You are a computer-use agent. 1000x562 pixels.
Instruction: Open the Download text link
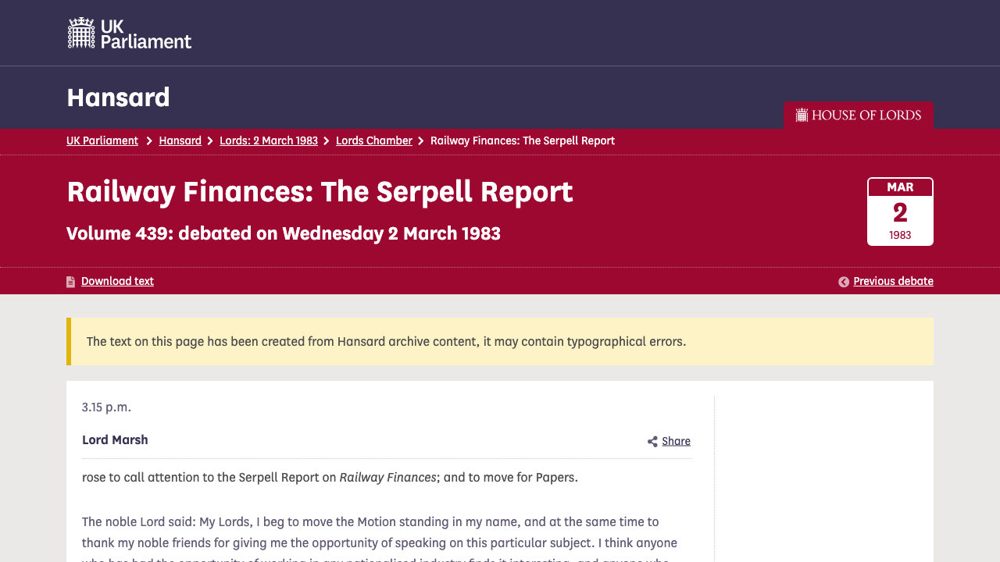click(x=117, y=281)
